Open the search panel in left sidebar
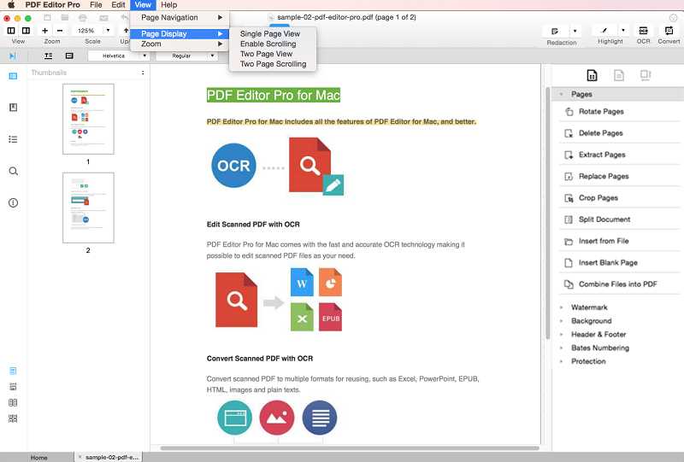This screenshot has height=462, width=684. point(13,171)
